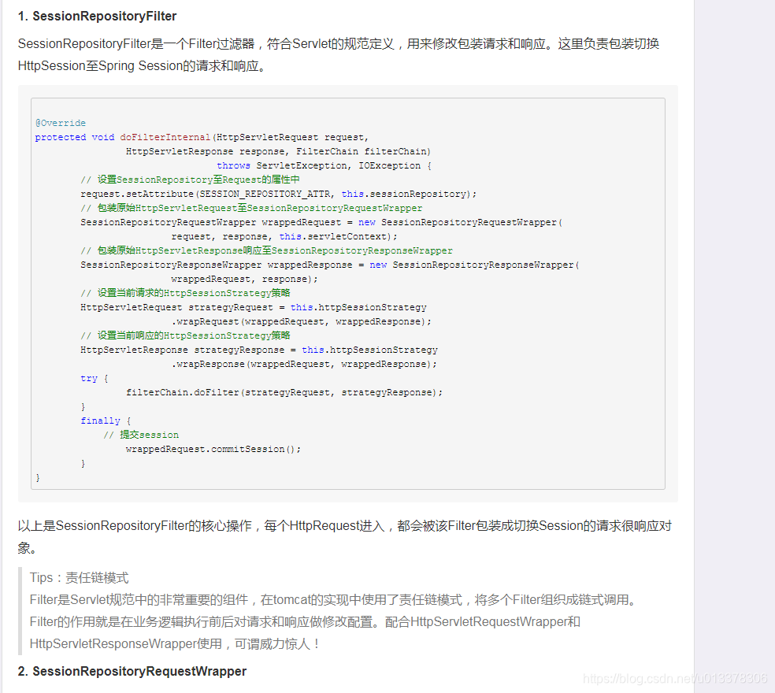The image size is (775, 693).
Task: Click the 'request, response, this.servletContext);' line
Action: click(284, 236)
